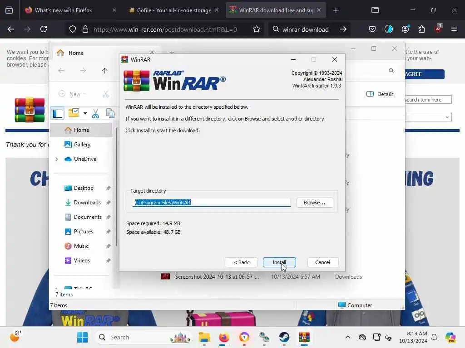
Task: Switch to What's new with Firefox tab
Action: [63, 10]
